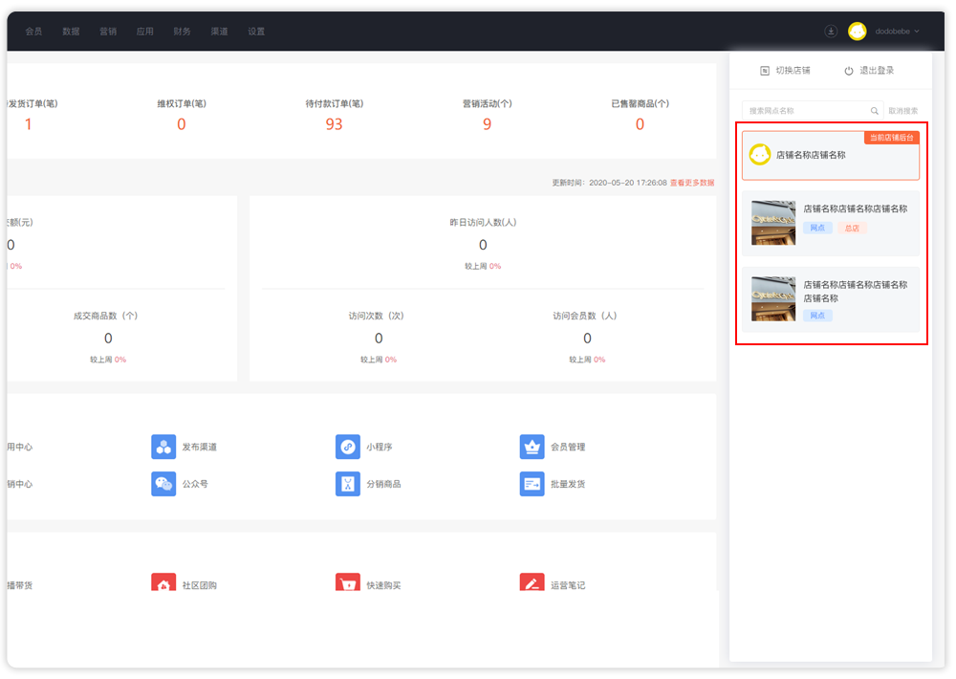Click the search magnifier in the store search box
The width and height of the screenshot is (956, 679).
click(x=874, y=111)
